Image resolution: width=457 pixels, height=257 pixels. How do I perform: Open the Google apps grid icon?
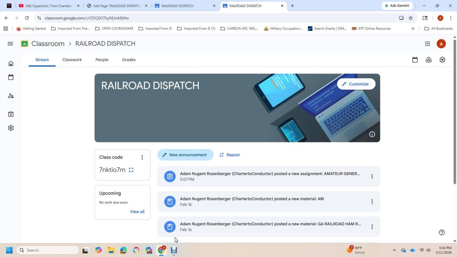pyautogui.click(x=428, y=44)
